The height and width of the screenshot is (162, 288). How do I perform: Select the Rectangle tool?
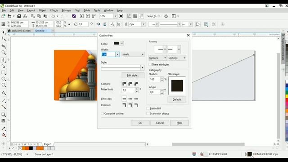[4, 73]
